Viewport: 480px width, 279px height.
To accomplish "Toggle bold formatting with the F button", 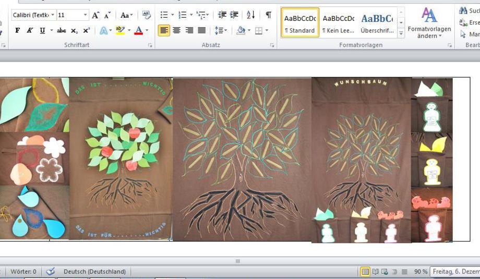I will 17,31.
